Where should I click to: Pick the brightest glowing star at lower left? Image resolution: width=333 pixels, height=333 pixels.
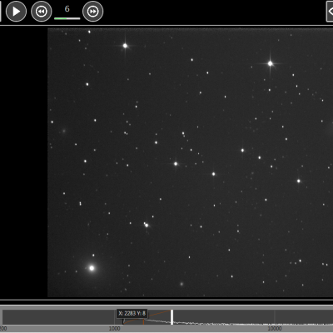[92, 268]
